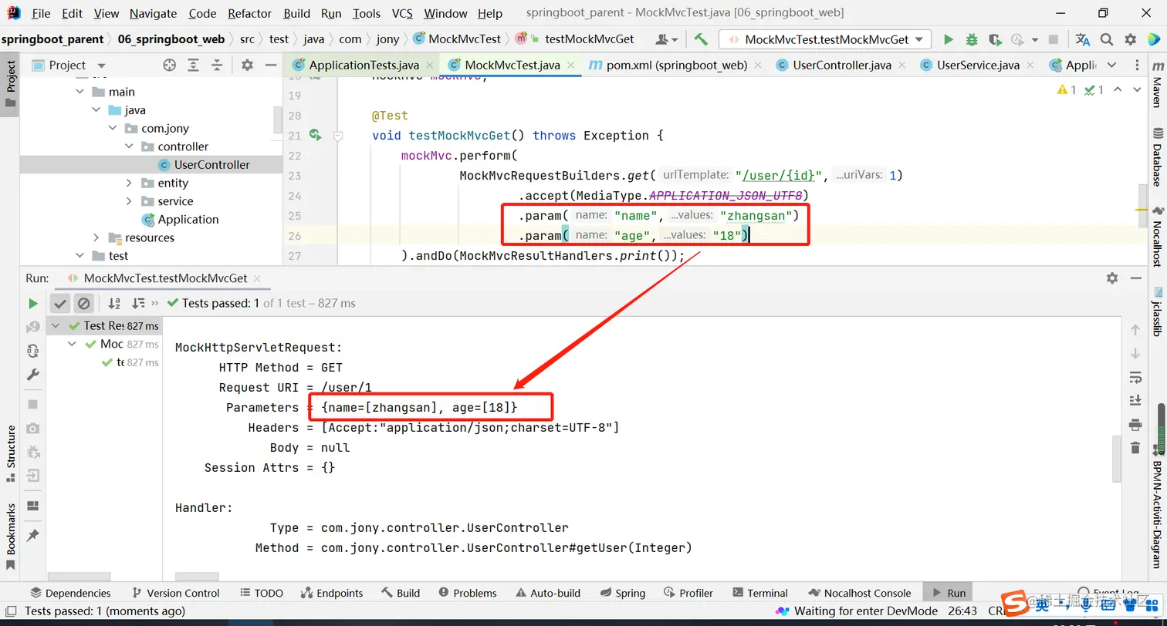The width and height of the screenshot is (1167, 626).
Task: Click the run gutter icon beside testMockMvcGet
Action: coord(315,136)
